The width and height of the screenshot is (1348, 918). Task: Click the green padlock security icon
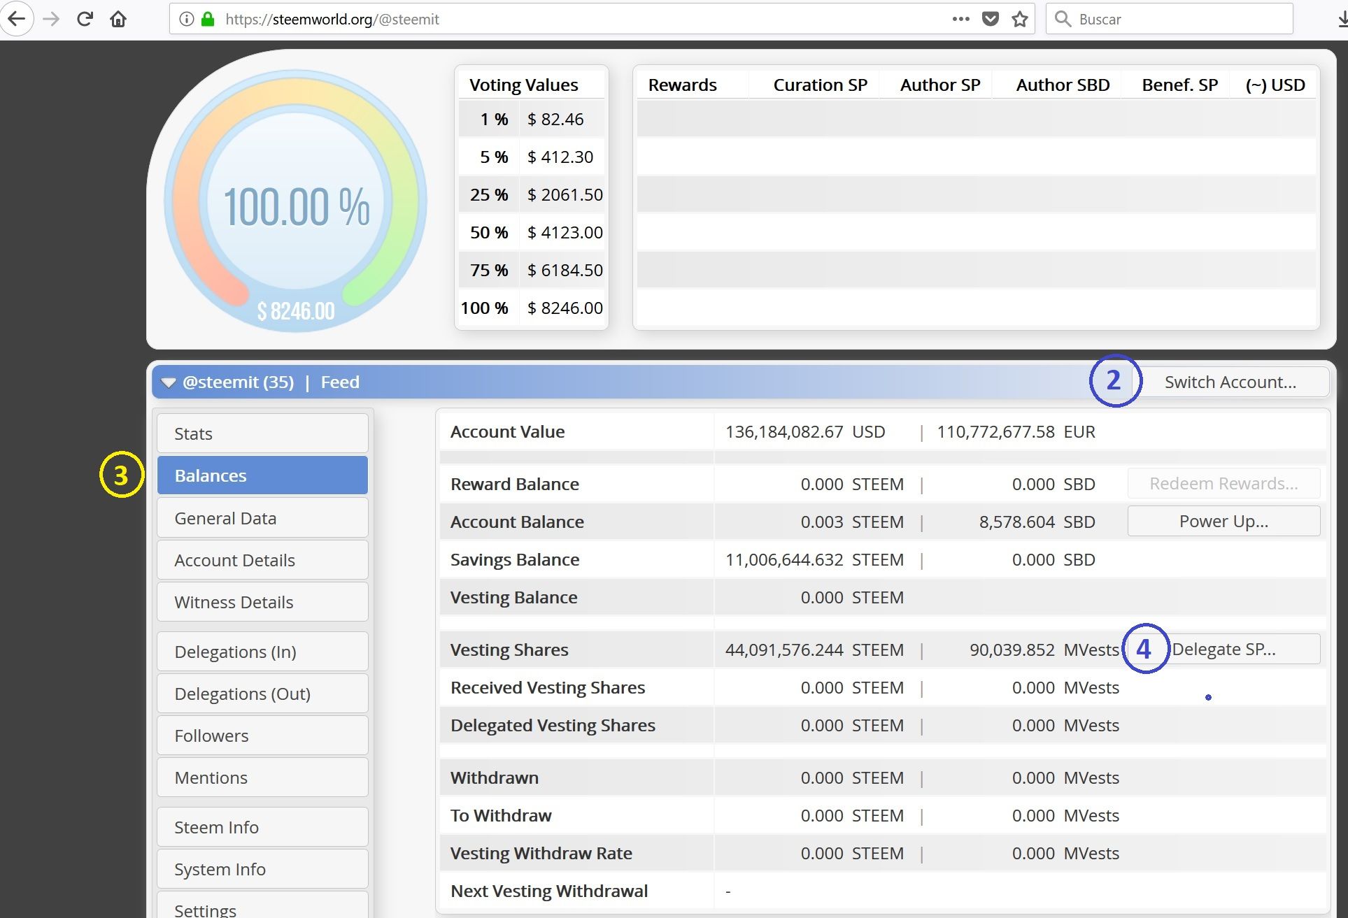point(208,19)
